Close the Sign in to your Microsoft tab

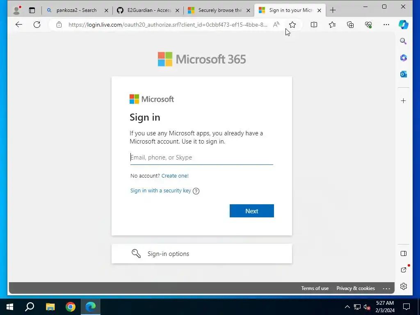click(319, 10)
